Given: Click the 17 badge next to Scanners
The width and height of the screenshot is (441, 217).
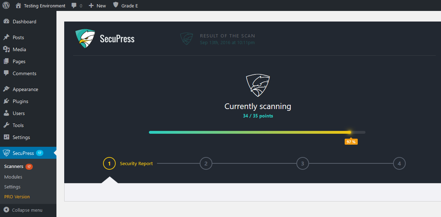Looking at the screenshot, I should click(29, 167).
